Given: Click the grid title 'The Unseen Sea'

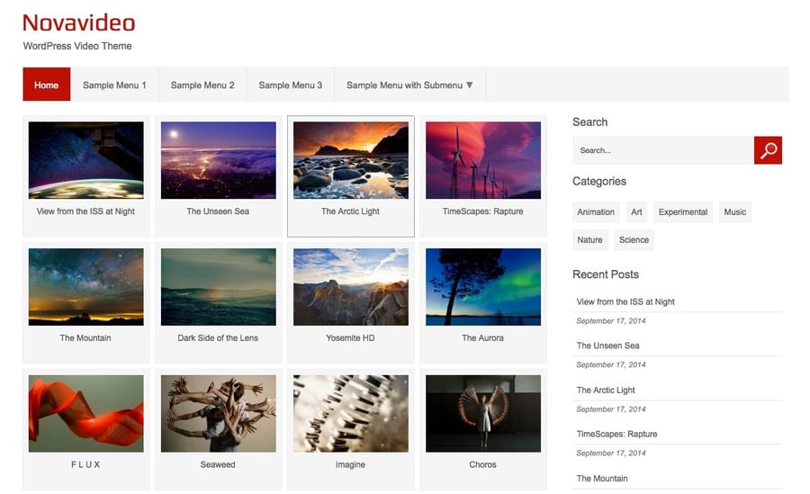Looking at the screenshot, I should 218,211.
